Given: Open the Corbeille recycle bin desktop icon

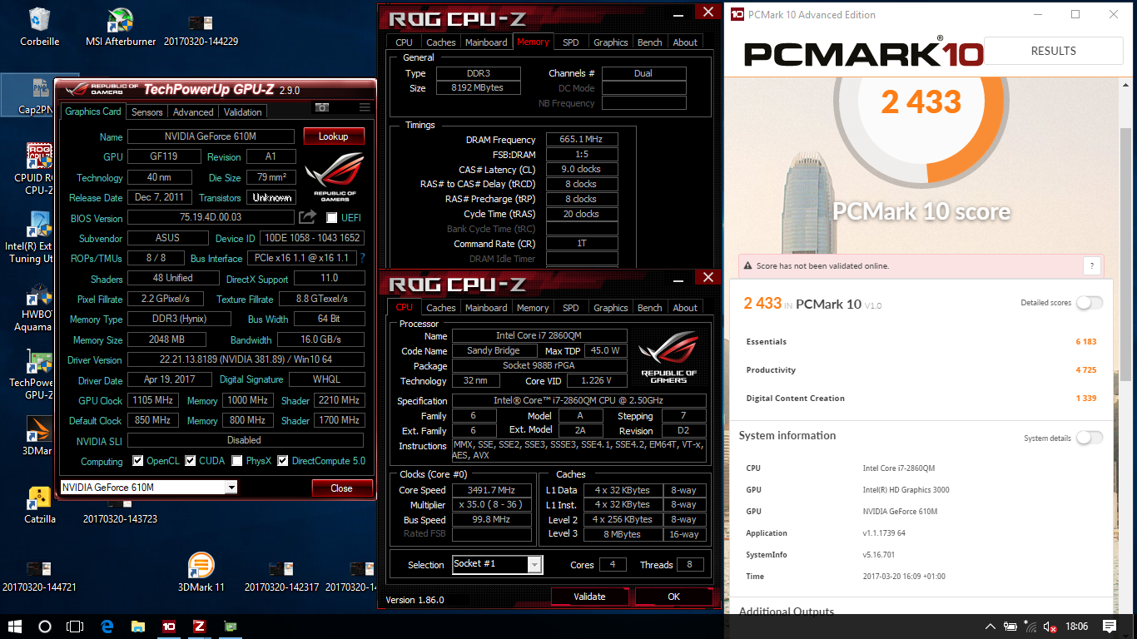Looking at the screenshot, I should tap(39, 27).
